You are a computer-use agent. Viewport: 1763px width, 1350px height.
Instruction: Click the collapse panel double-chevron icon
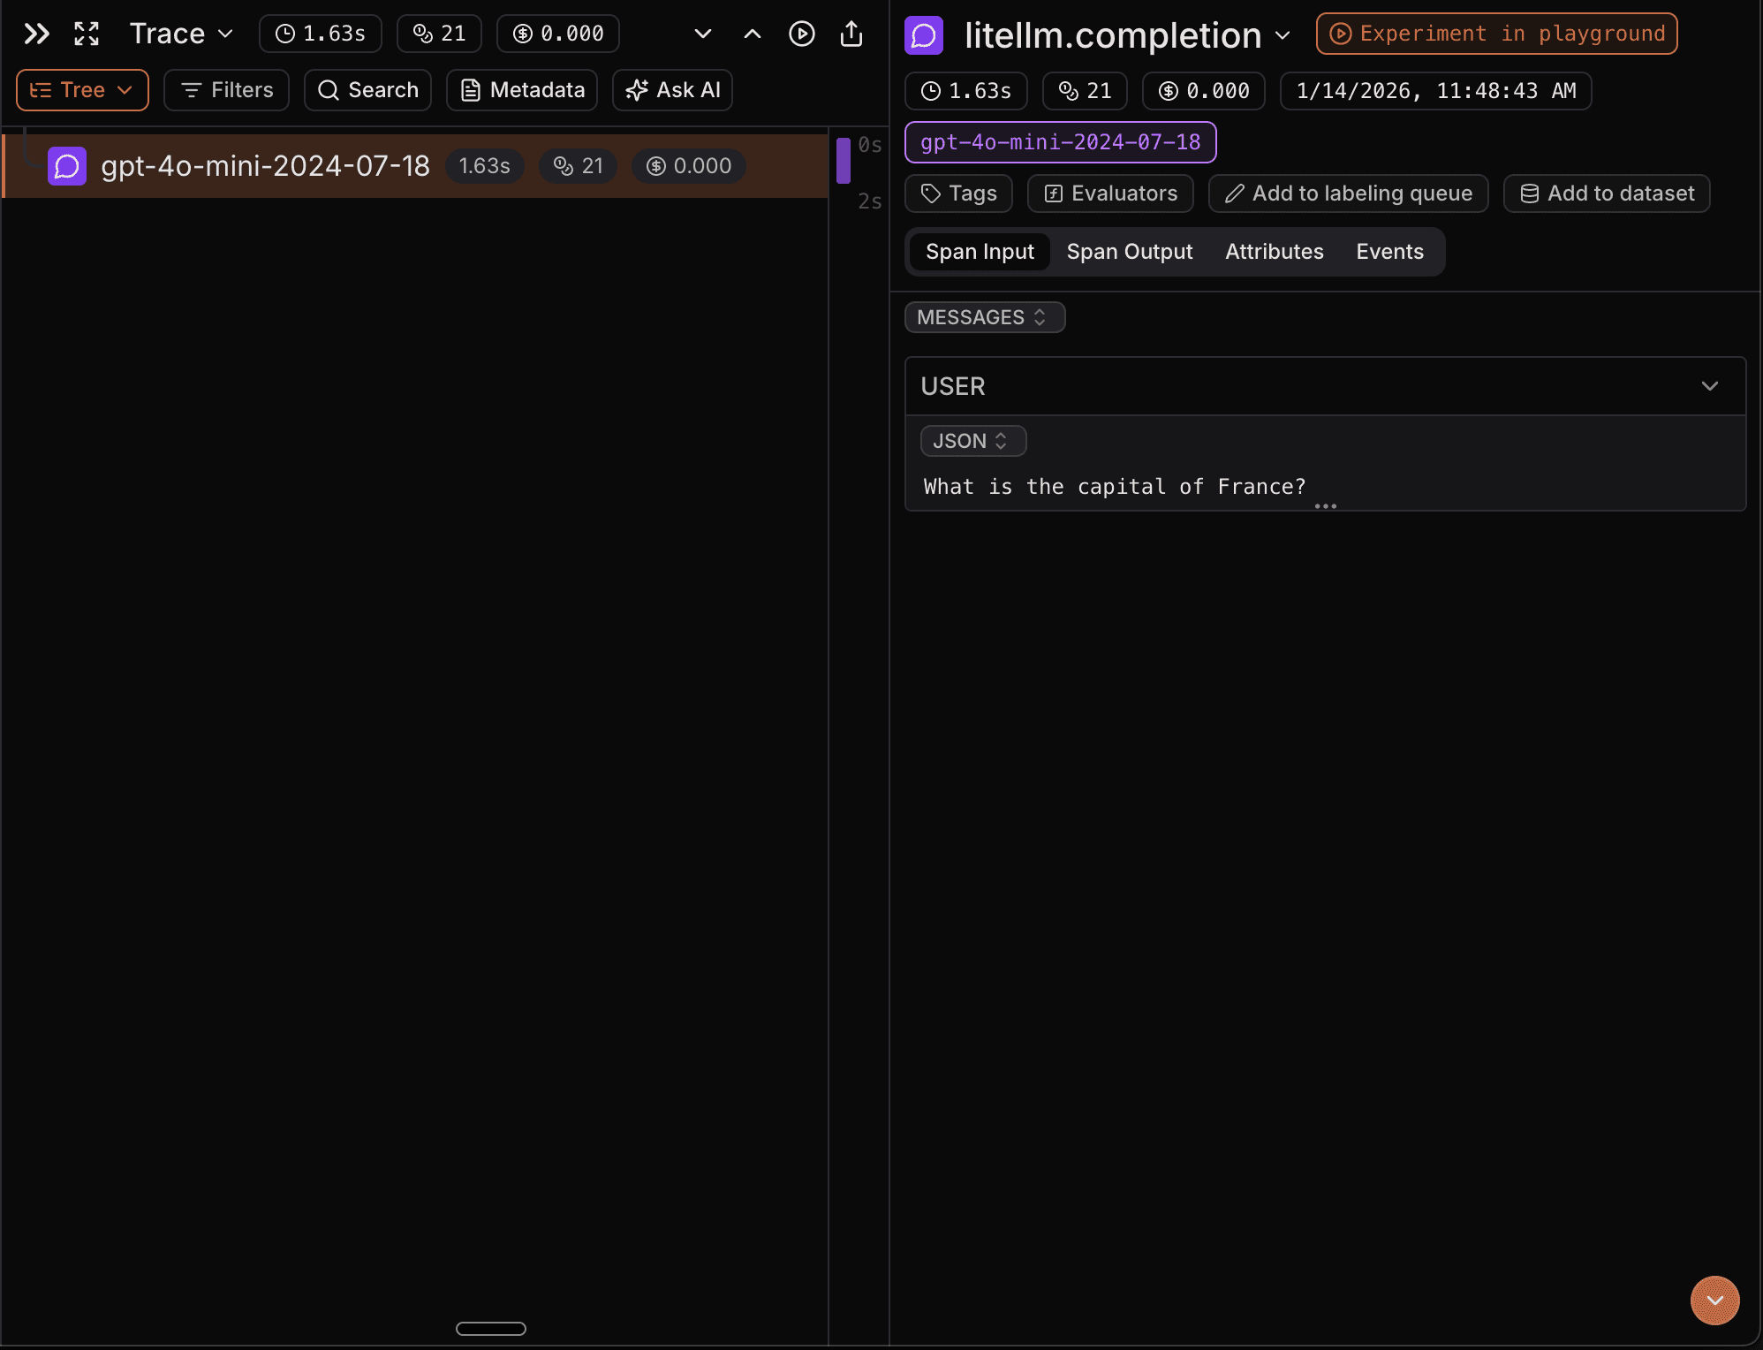pos(35,34)
